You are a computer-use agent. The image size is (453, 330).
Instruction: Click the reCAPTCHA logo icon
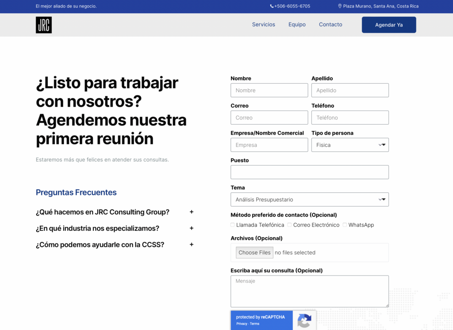tap(304, 320)
